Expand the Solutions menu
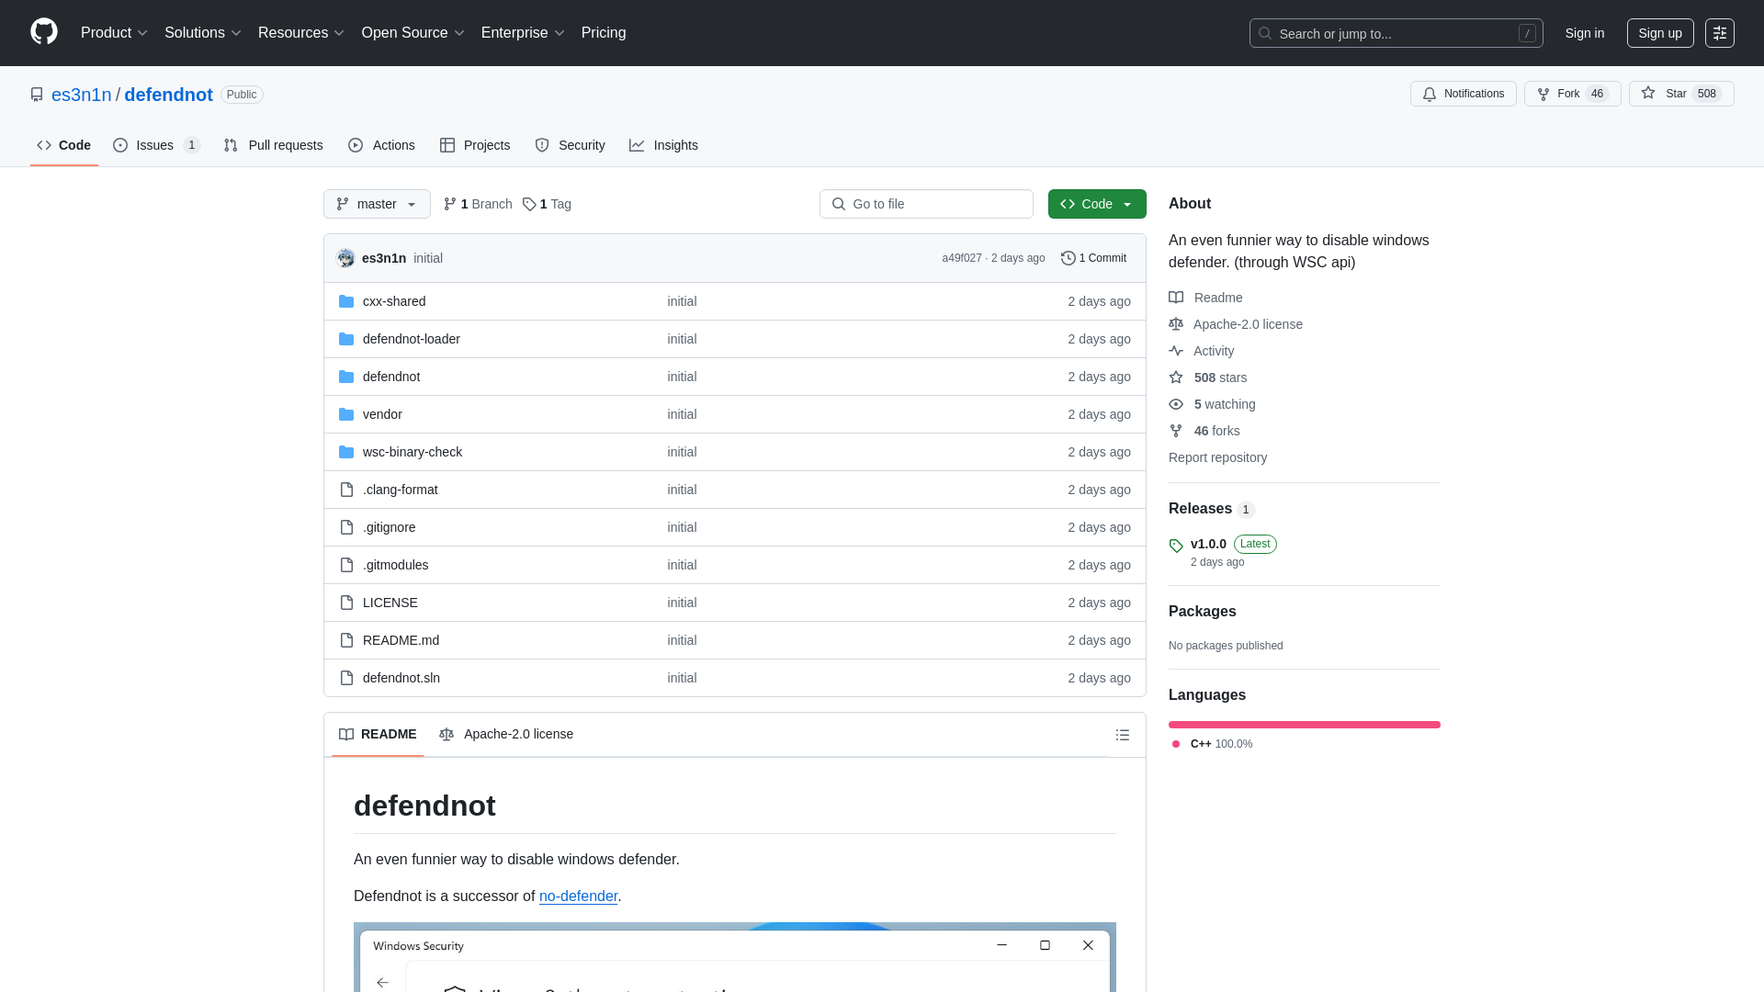This screenshot has width=1764, height=992. pyautogui.click(x=202, y=33)
